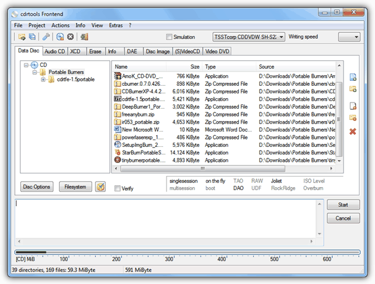Click the StarBurnPortable application icon
This screenshot has width=375, height=284.
pos(118,152)
